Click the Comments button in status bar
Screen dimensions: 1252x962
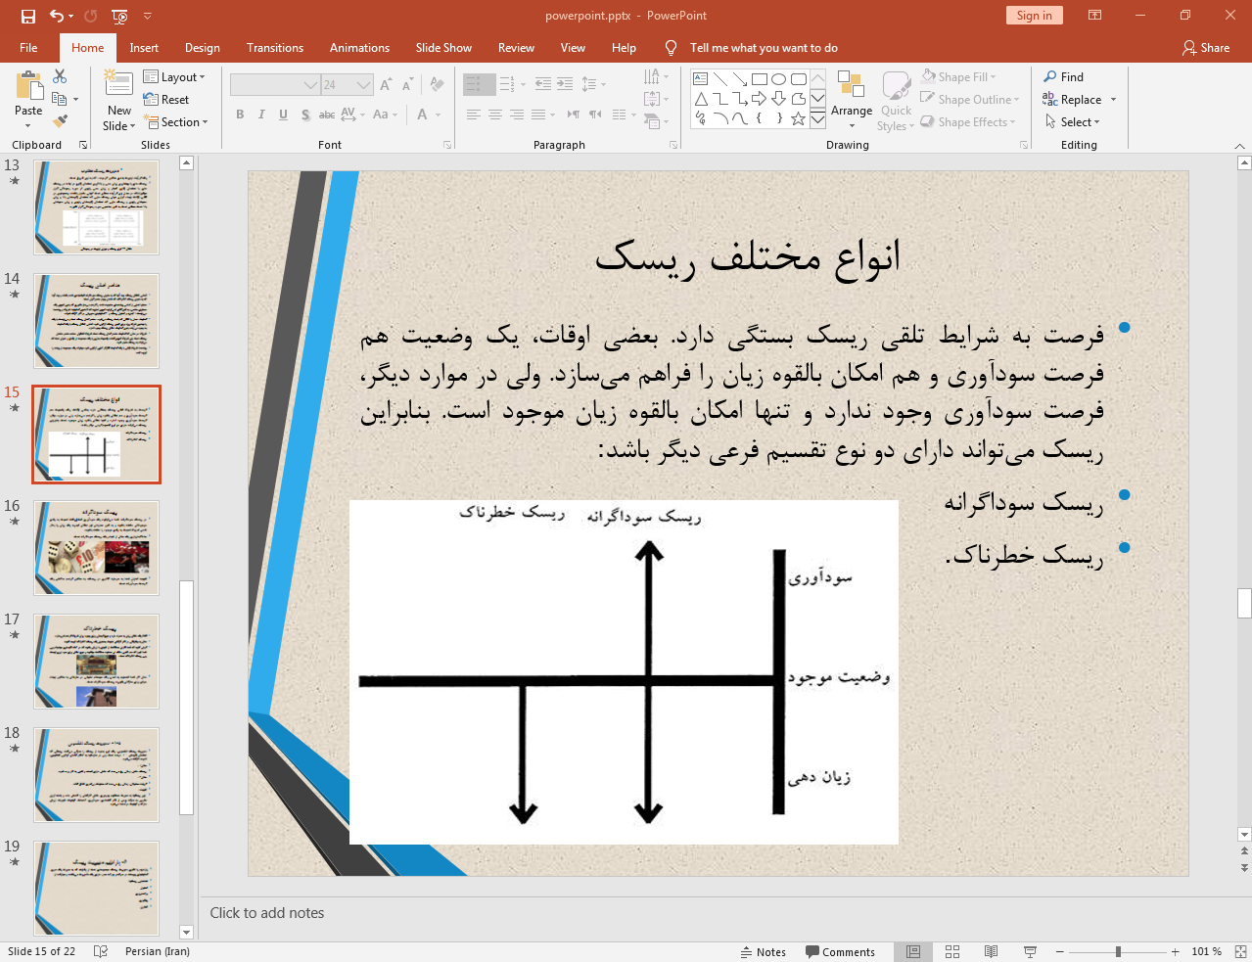840,951
